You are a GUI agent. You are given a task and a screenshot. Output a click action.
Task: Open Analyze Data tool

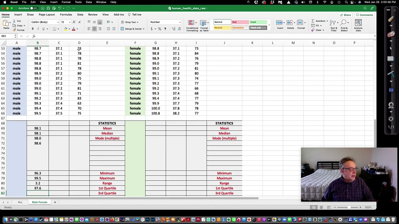[x=358, y=26]
